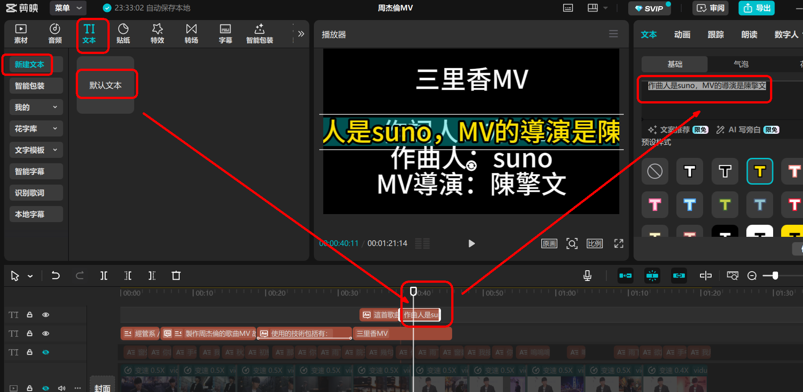Delete right of playhead
Screen dimensions: 803x392
[152, 276]
